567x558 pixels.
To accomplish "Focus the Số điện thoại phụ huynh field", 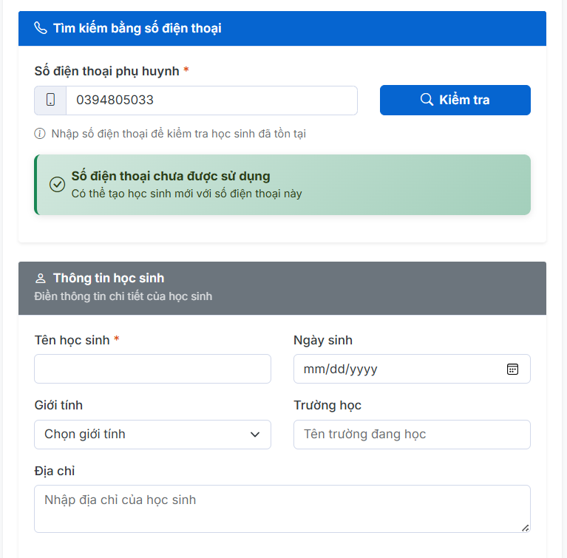I will pyautogui.click(x=211, y=101).
